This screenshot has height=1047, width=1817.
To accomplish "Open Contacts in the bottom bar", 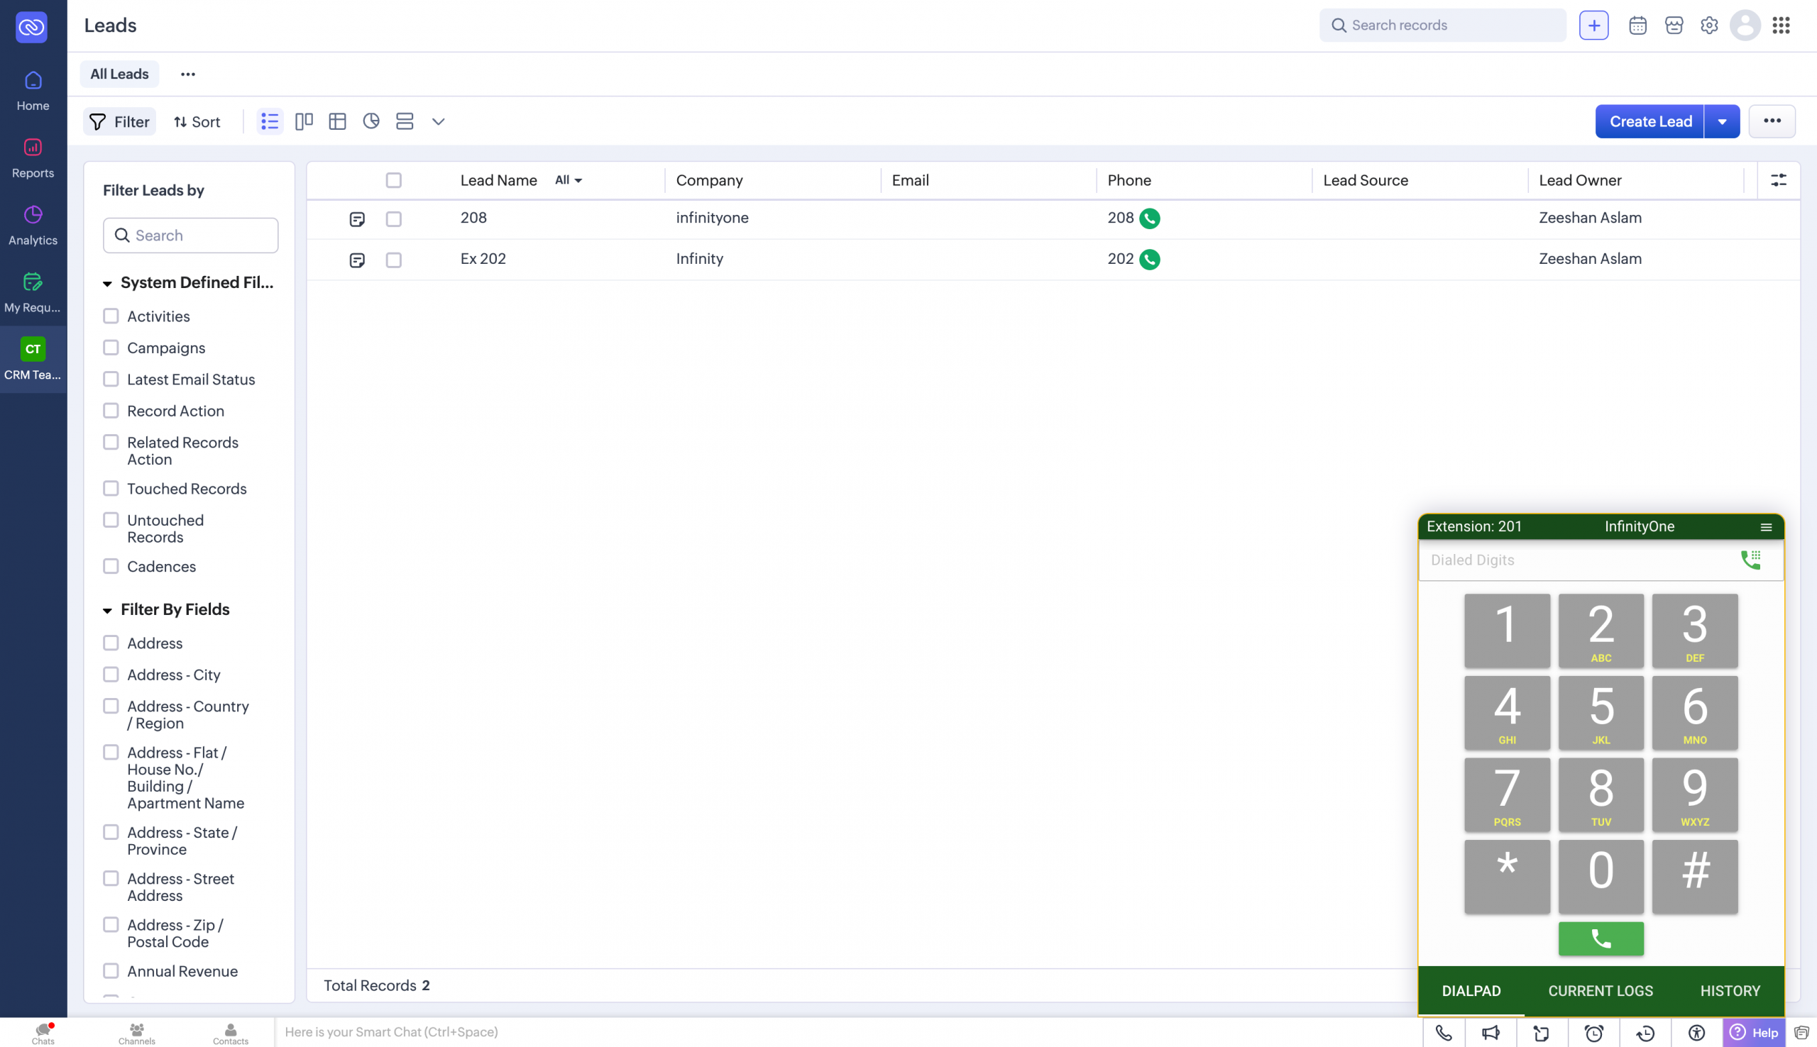I will pyautogui.click(x=230, y=1034).
